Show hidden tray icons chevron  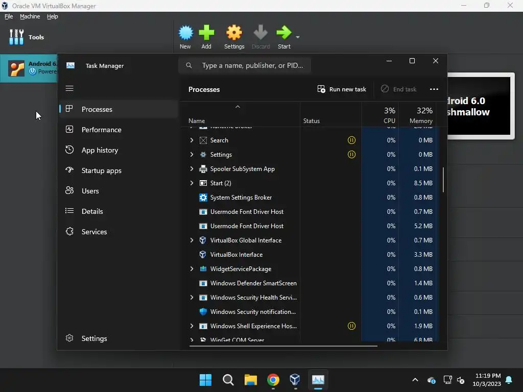pos(415,380)
